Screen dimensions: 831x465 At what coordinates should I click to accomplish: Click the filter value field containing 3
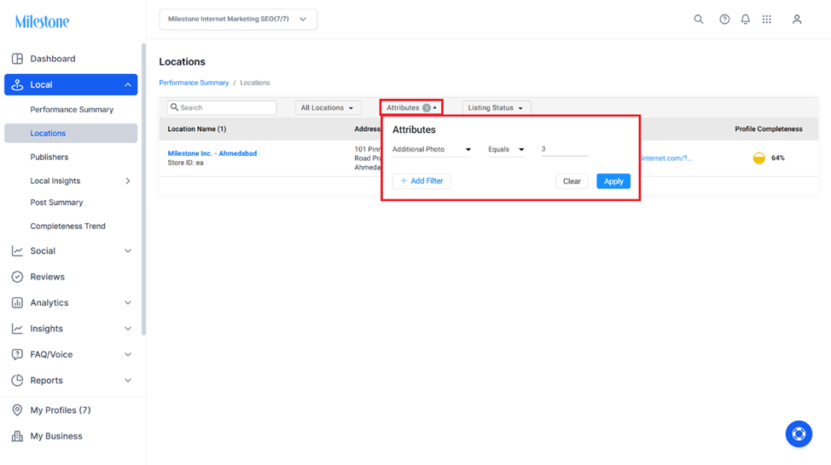(x=564, y=149)
